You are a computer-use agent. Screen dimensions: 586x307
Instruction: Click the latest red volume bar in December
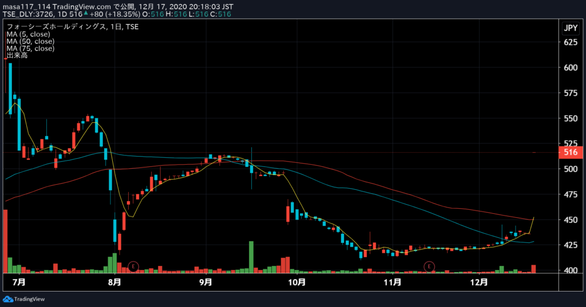coord(533,269)
